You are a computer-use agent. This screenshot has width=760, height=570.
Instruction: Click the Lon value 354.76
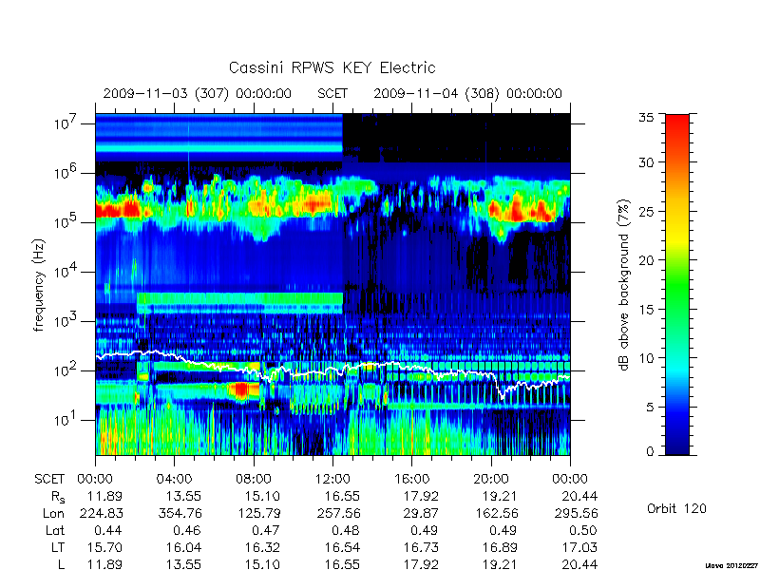(180, 513)
